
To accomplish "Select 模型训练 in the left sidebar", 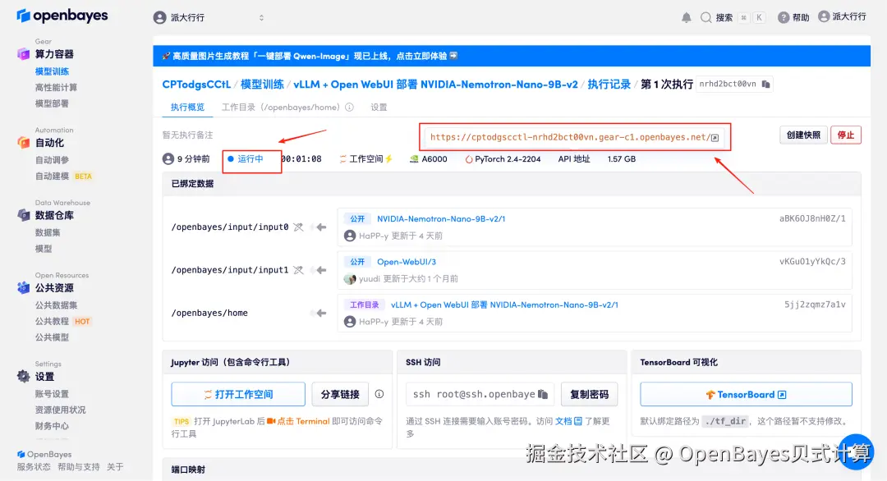I will click(52, 71).
